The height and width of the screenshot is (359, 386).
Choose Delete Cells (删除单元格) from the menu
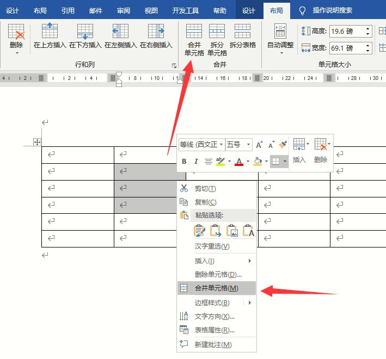click(217, 274)
